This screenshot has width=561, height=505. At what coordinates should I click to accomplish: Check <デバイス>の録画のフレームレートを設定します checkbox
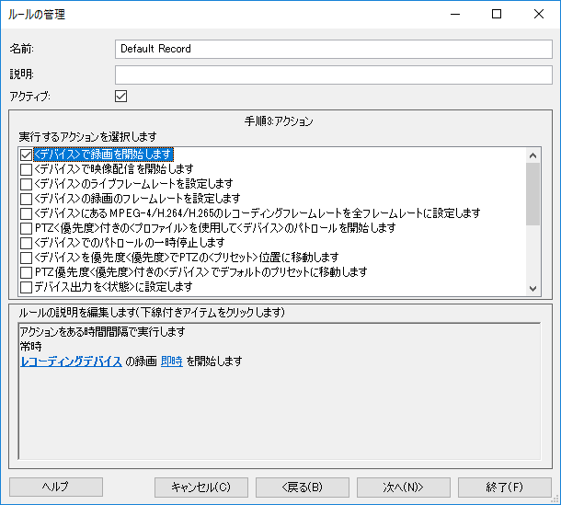(26, 199)
